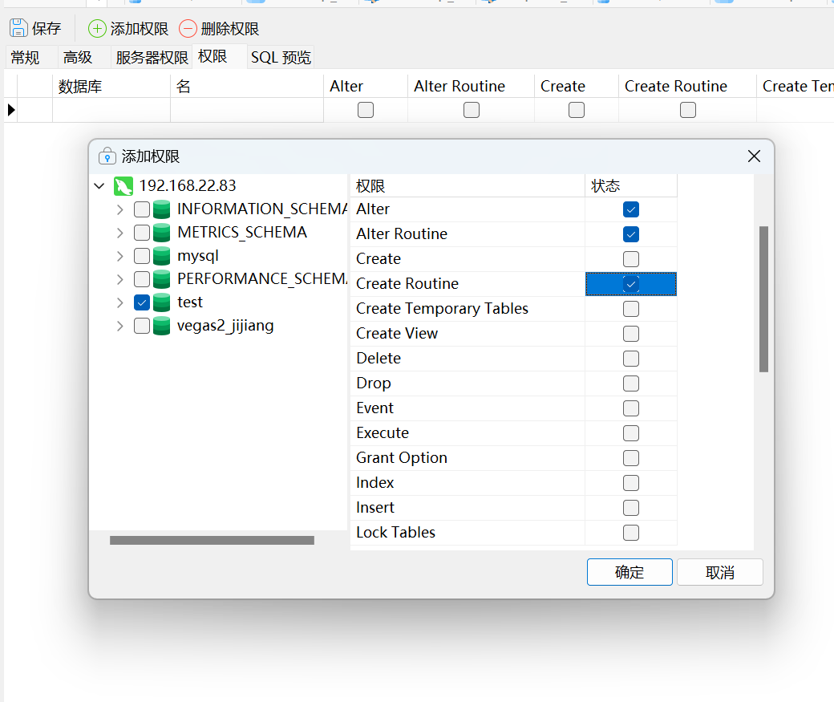Image resolution: width=834 pixels, height=702 pixels.
Task: Enable the Create privilege in dialog
Action: click(x=631, y=259)
